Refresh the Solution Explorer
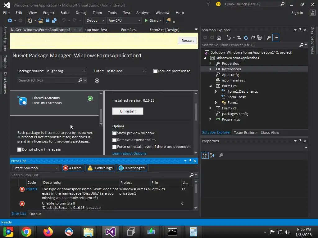The width and height of the screenshot is (318, 238). 246,37
